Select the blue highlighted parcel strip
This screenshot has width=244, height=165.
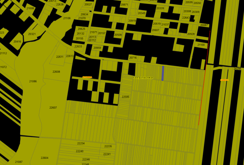tap(163, 73)
